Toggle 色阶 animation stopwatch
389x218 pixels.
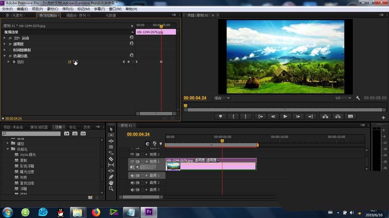pyautogui.click(x=14, y=62)
